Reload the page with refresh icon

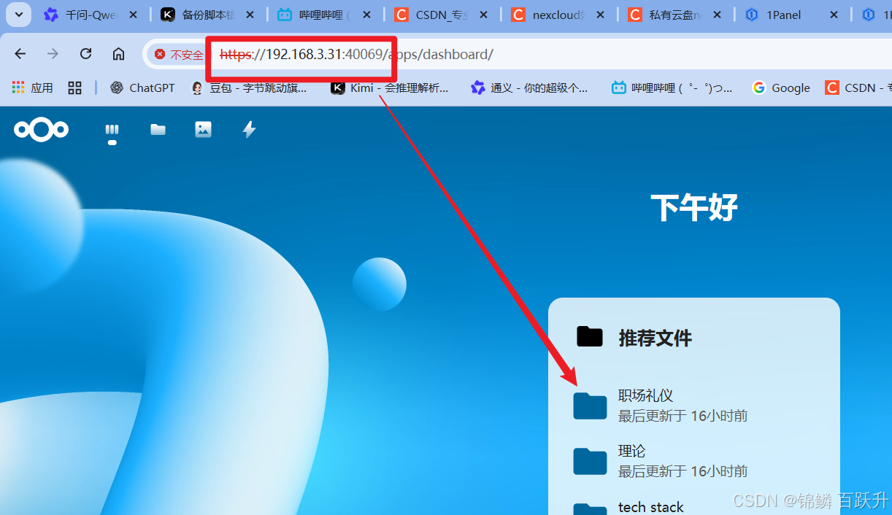[85, 54]
